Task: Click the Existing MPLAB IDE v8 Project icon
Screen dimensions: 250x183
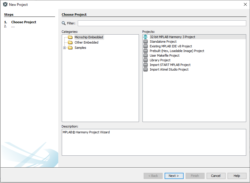Action: pyautogui.click(x=145, y=46)
